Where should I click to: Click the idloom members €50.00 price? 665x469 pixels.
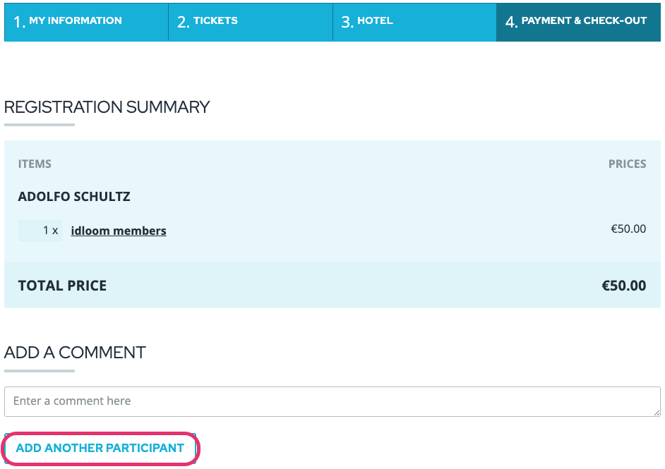628,229
